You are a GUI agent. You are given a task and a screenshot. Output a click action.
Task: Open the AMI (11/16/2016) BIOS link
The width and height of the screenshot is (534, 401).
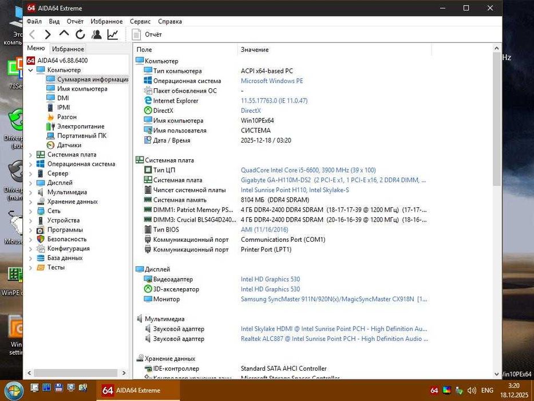(x=264, y=230)
